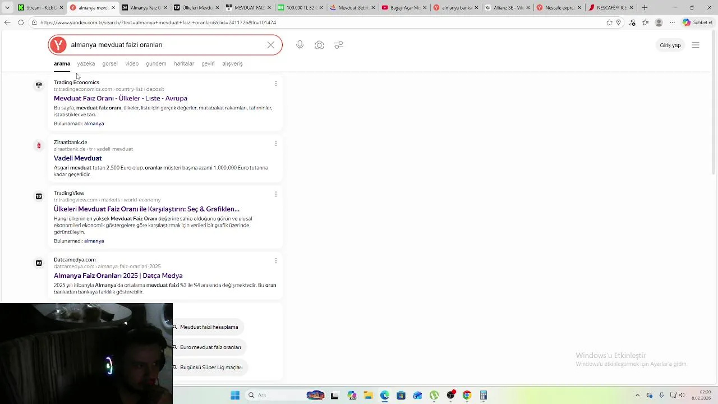Click the Yandex search input field
This screenshot has height=404, width=718.
(x=166, y=45)
